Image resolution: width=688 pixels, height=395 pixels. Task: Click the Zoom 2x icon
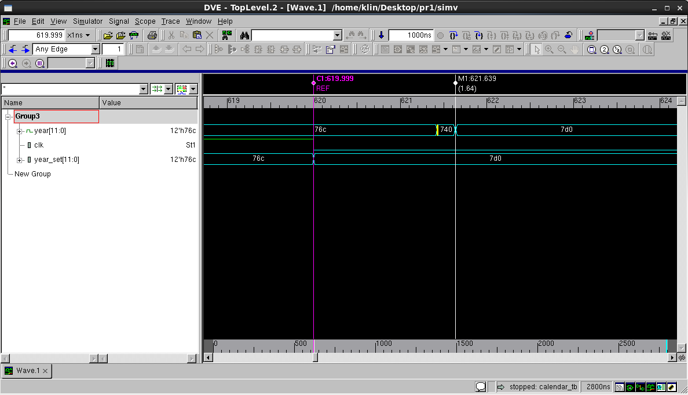click(x=604, y=50)
